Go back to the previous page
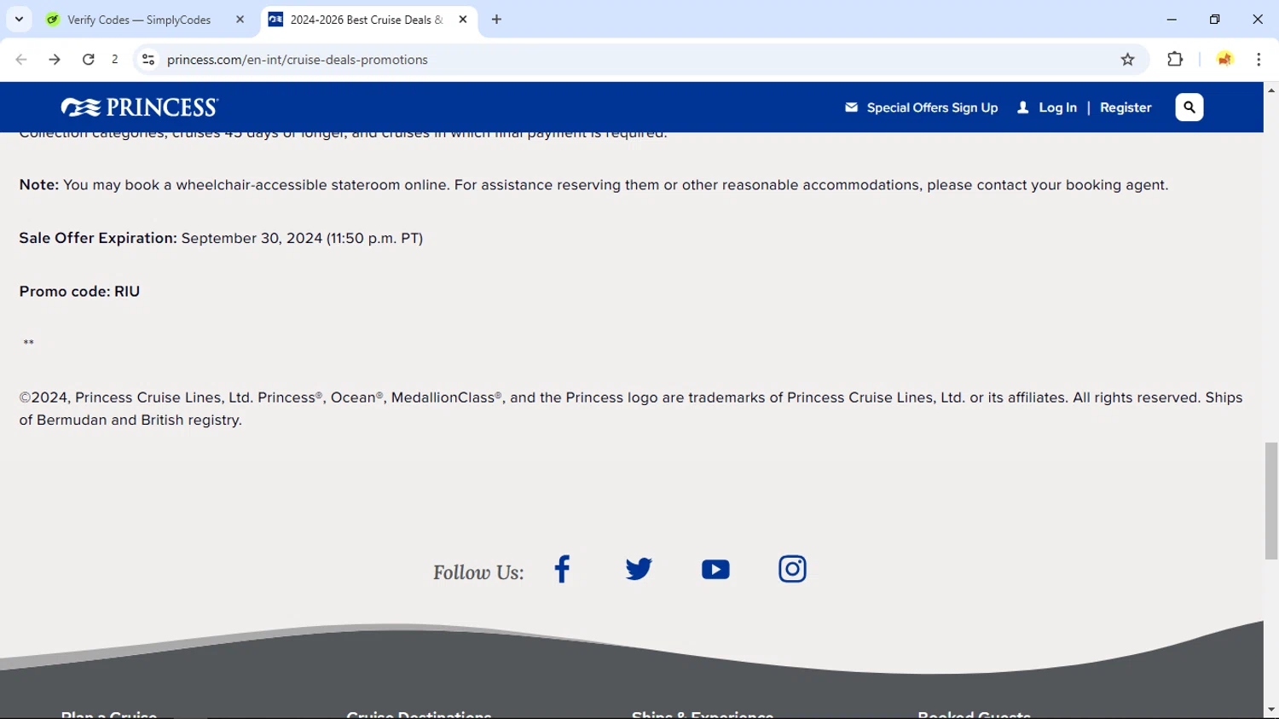 click(21, 60)
